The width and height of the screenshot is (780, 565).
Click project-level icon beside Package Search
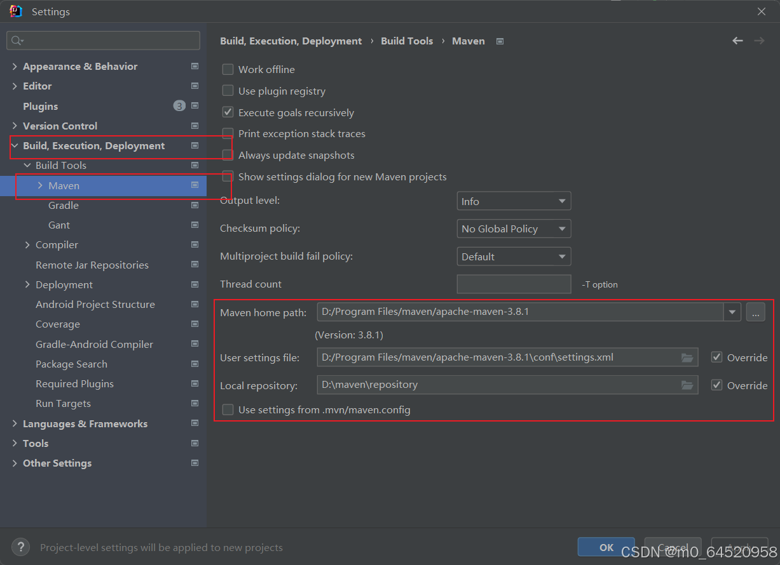coord(195,364)
